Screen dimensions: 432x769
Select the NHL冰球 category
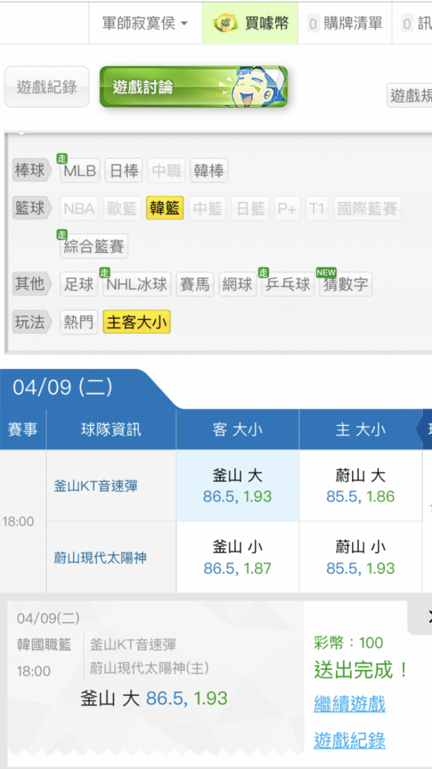click(x=137, y=285)
